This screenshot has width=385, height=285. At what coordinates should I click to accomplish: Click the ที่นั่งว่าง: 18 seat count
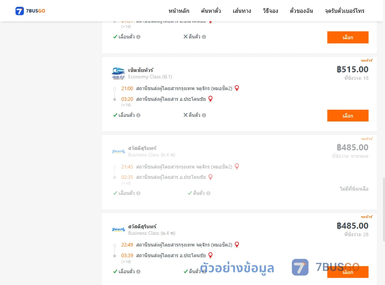click(x=356, y=78)
